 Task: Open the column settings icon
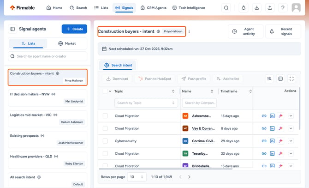click(280, 79)
